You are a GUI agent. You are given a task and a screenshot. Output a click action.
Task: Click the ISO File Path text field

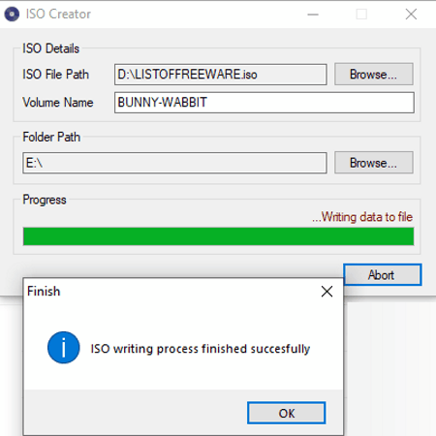click(x=221, y=75)
